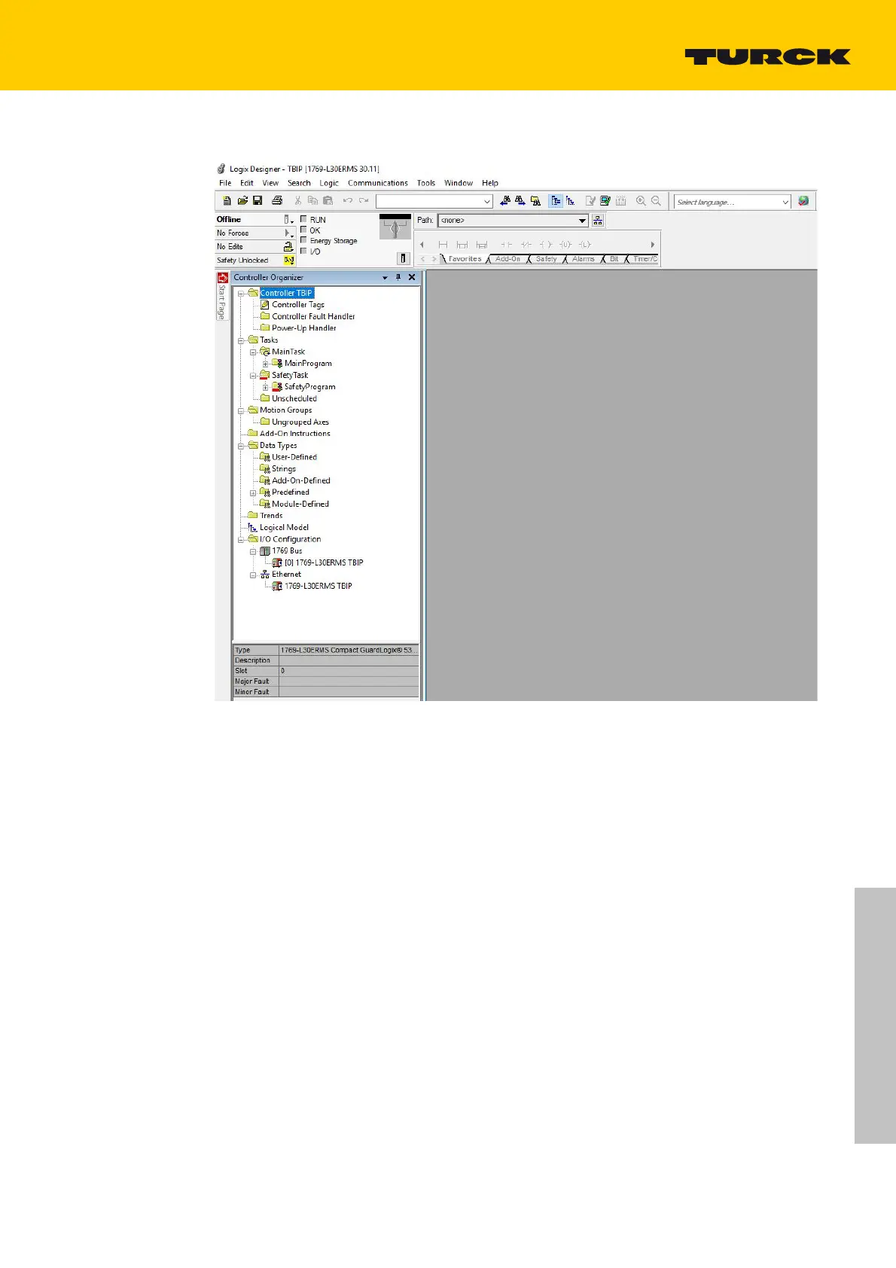Insert an Examine On contact instruction icon
This screenshot has width=896, height=1268.
coord(507,245)
